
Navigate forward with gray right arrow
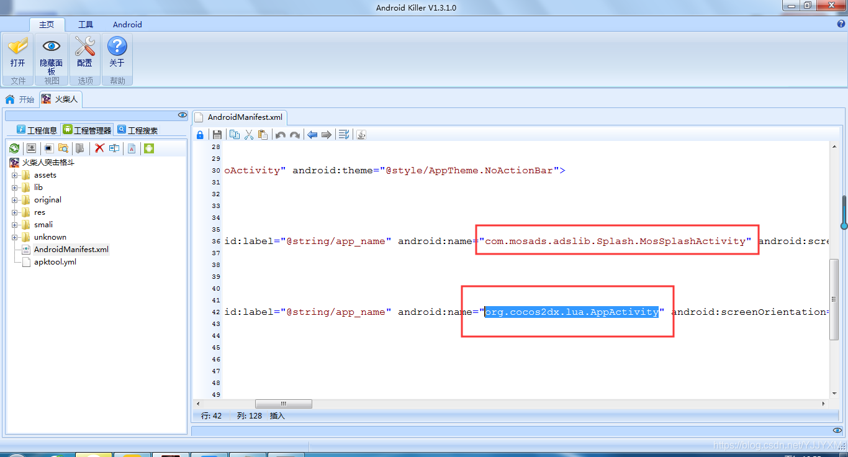327,135
